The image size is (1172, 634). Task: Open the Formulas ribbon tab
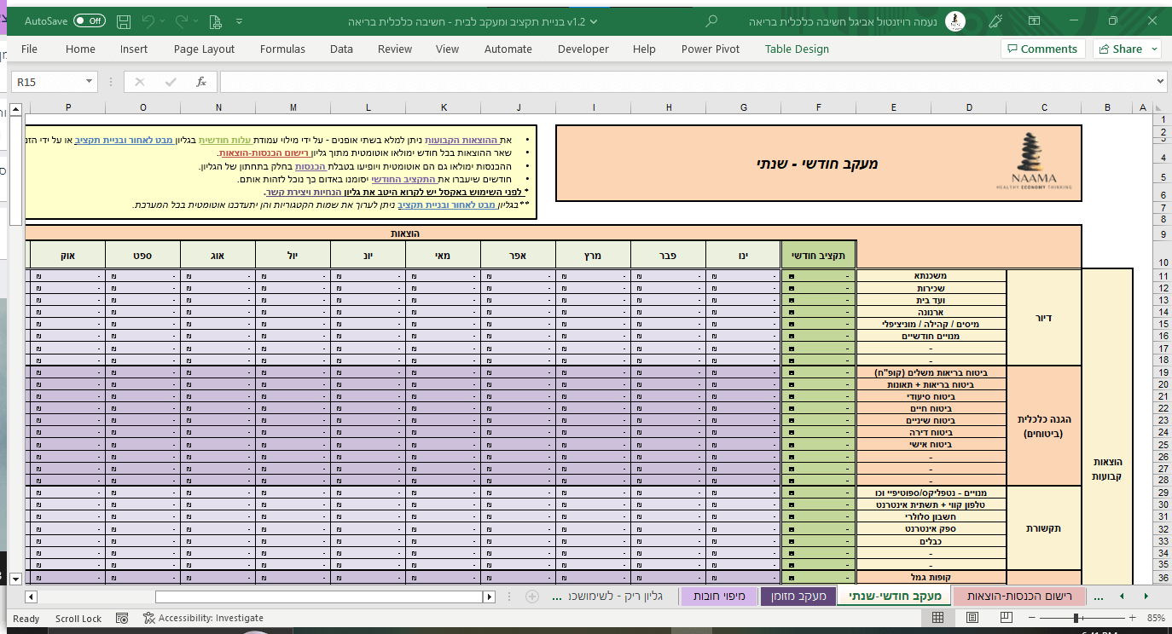[282, 49]
